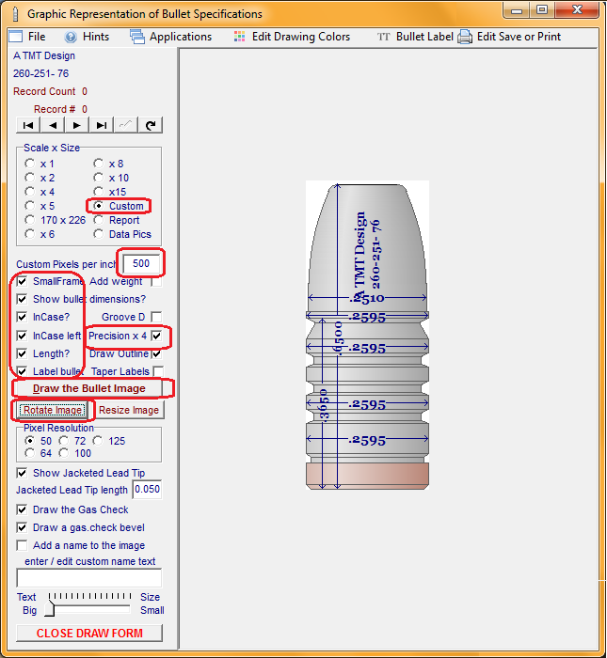Click the Text Size slider thumb
The height and width of the screenshot is (658, 607).
[x=50, y=608]
